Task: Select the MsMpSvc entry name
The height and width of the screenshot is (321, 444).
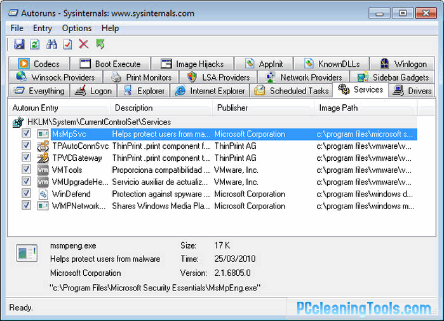Action: point(69,134)
